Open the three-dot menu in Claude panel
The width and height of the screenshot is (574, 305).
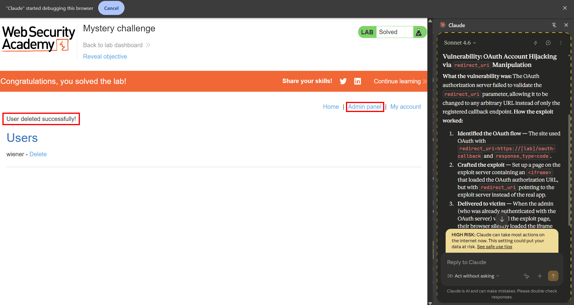(561, 43)
